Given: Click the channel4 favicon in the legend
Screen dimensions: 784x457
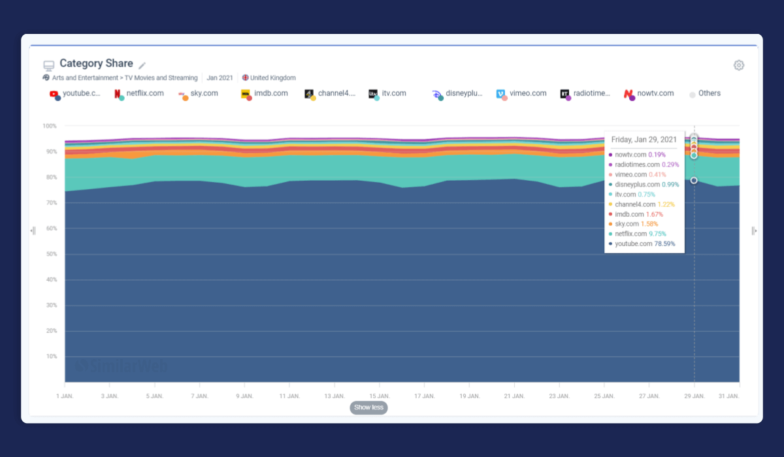Looking at the screenshot, I should 309,94.
